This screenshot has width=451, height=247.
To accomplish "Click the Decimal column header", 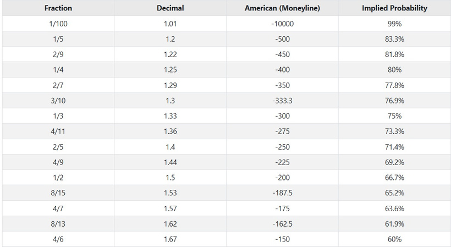I will (x=170, y=8).
